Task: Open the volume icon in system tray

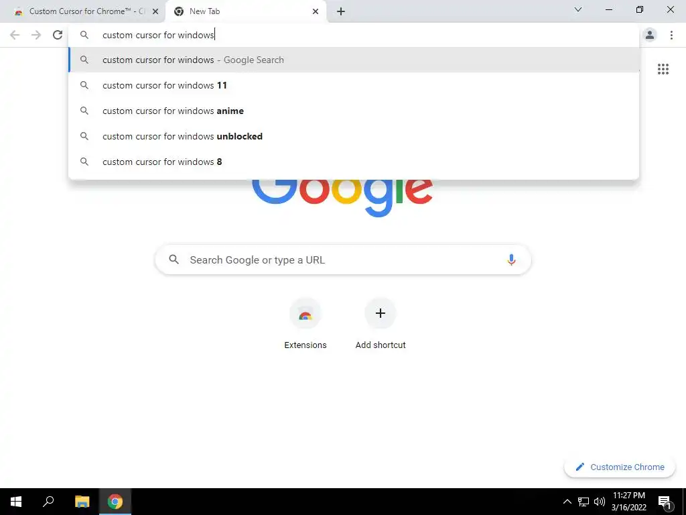Action: click(600, 502)
